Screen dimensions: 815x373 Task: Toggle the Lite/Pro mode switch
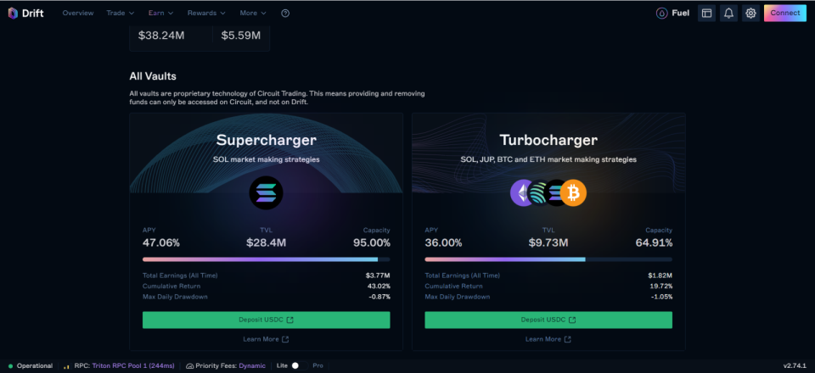[x=299, y=365]
